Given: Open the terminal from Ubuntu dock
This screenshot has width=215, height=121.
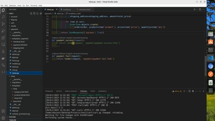Looking at the screenshot, I should click(211, 50).
